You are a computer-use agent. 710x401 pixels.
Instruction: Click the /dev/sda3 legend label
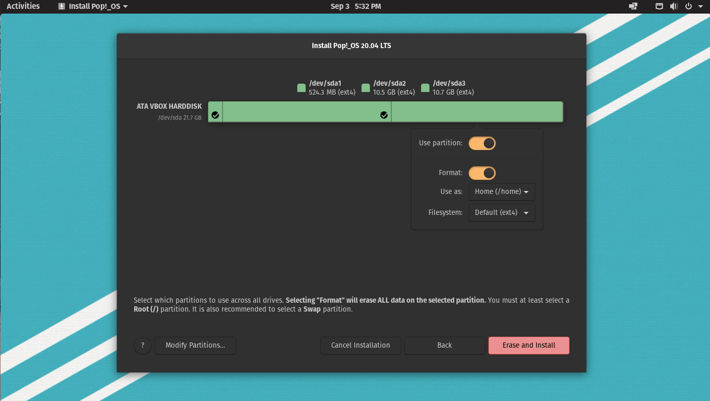(x=449, y=83)
